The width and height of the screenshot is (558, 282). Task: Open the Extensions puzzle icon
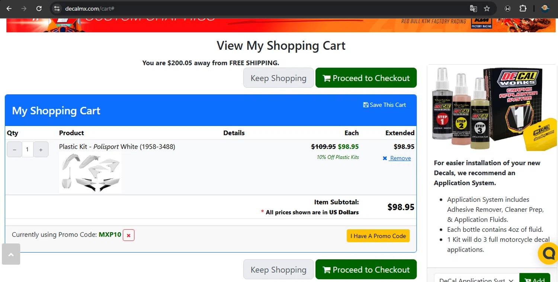point(523,9)
